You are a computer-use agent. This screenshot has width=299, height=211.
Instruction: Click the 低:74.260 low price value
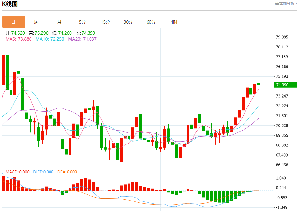coord(62,33)
